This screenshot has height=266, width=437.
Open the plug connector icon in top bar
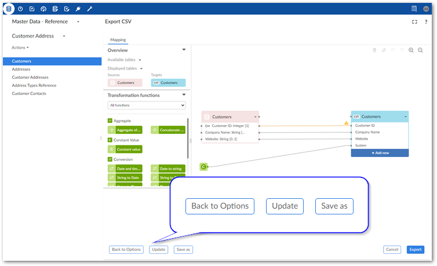pos(78,9)
